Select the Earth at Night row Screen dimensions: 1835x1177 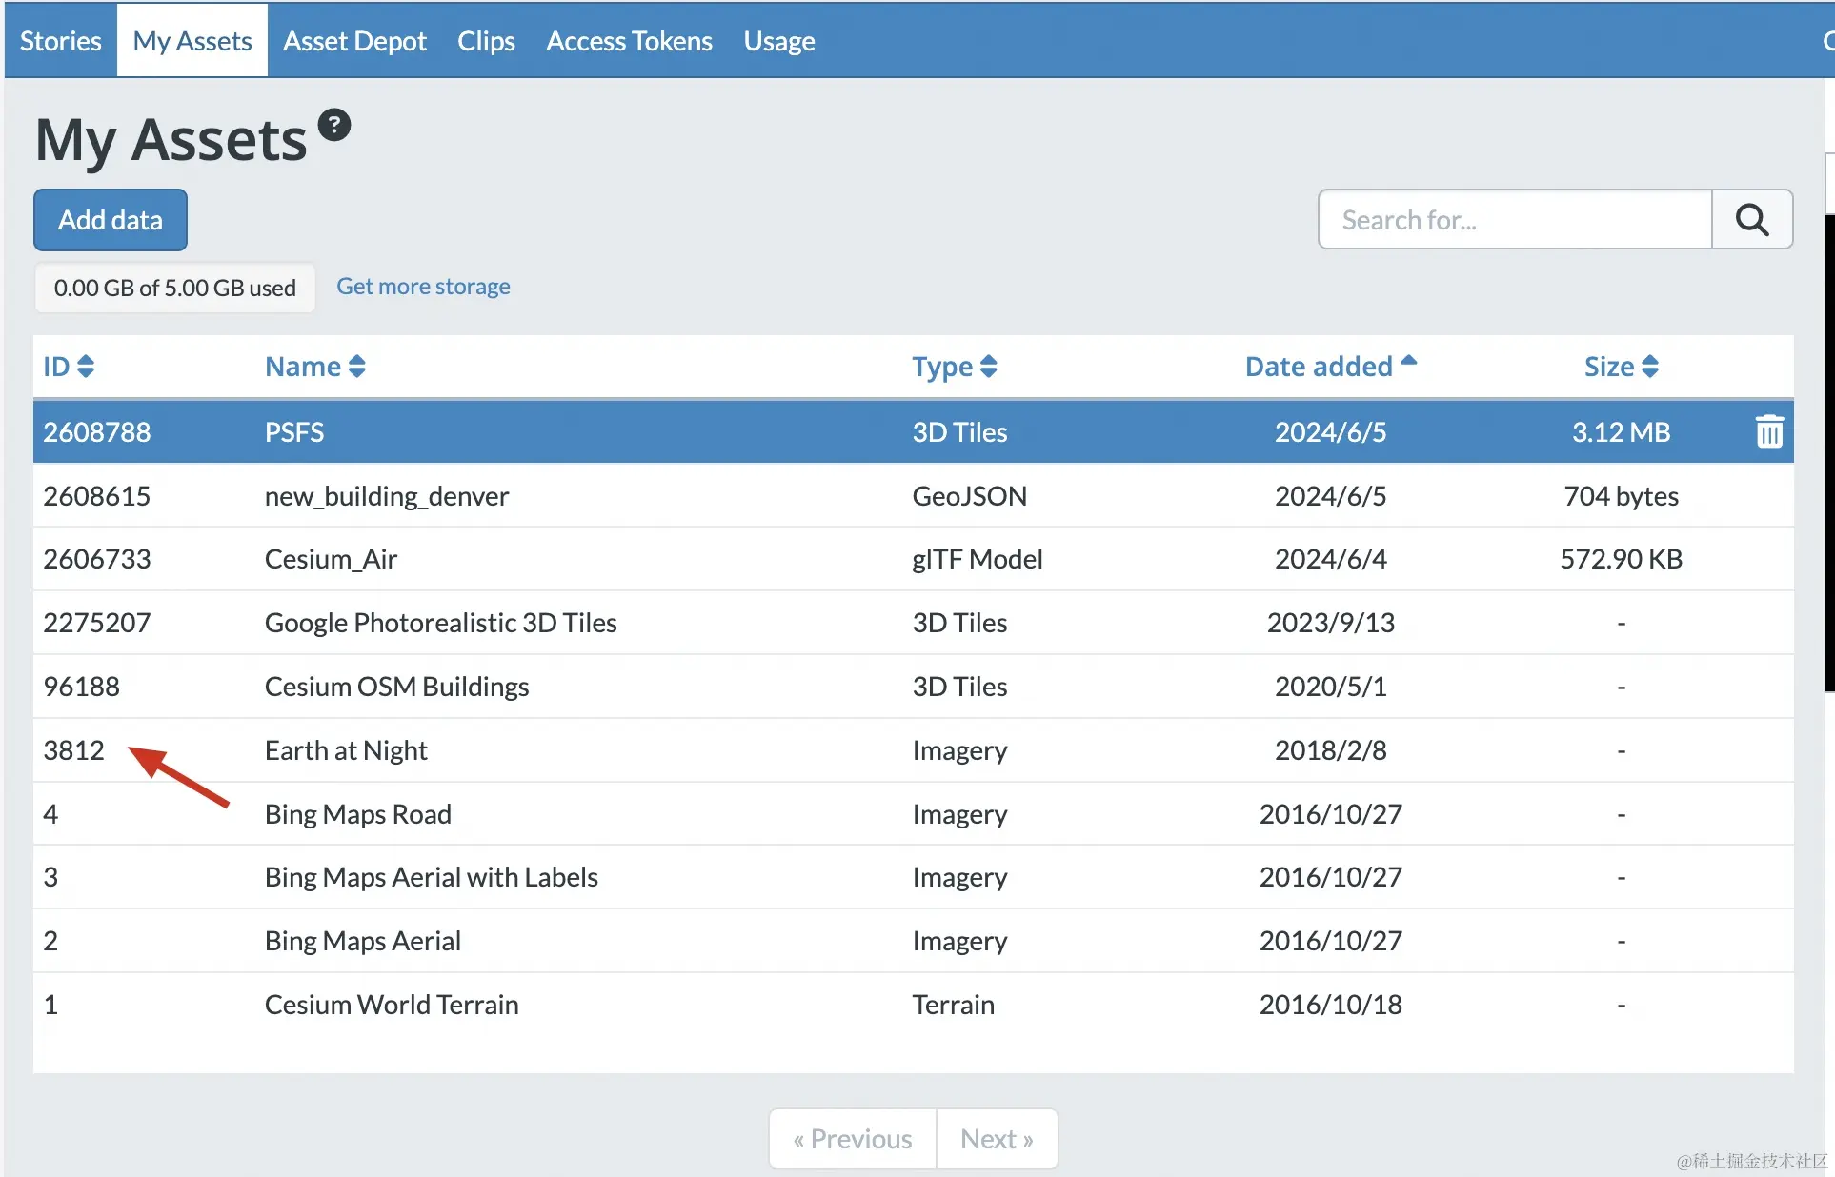click(346, 750)
